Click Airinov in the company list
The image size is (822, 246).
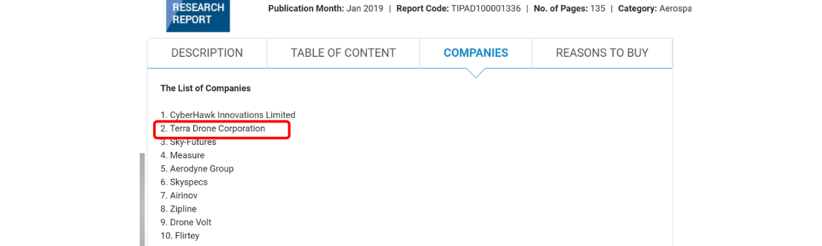pos(178,195)
